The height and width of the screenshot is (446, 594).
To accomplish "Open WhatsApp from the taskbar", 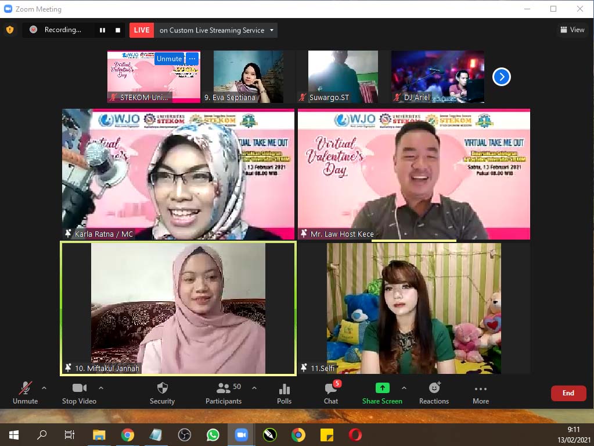I will pyautogui.click(x=213, y=434).
